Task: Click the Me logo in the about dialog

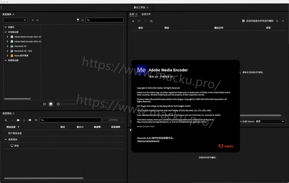Action: (x=141, y=70)
